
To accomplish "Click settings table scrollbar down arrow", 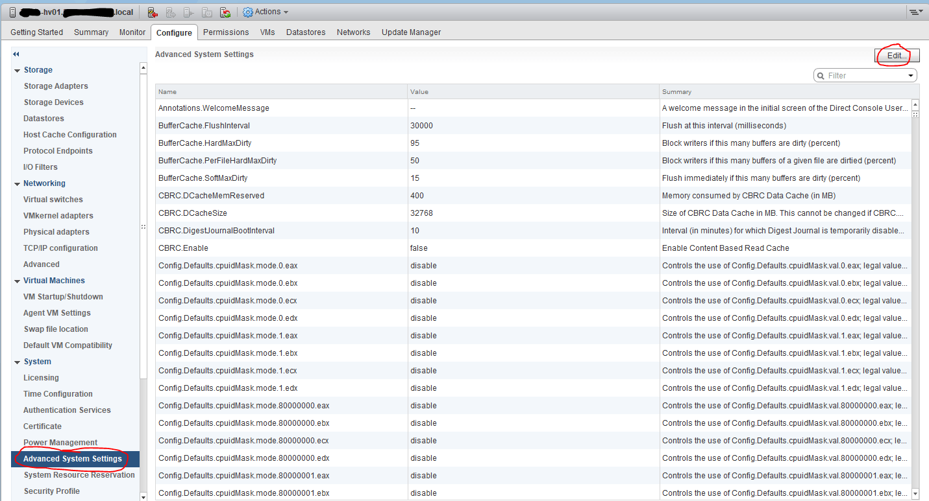I will coord(915,493).
